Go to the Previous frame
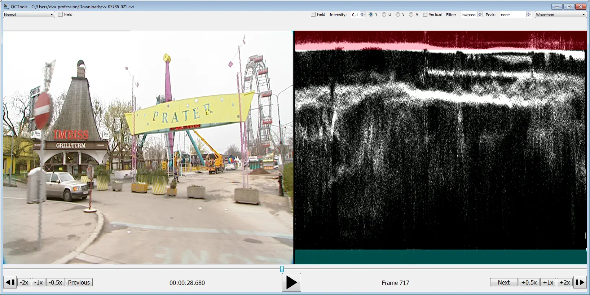 click(x=79, y=282)
